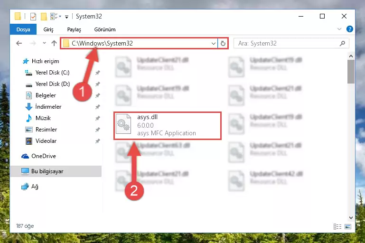Screen dimensions: 365x243
Task: Refresh the System32 folder
Action: pyautogui.click(x=223, y=44)
